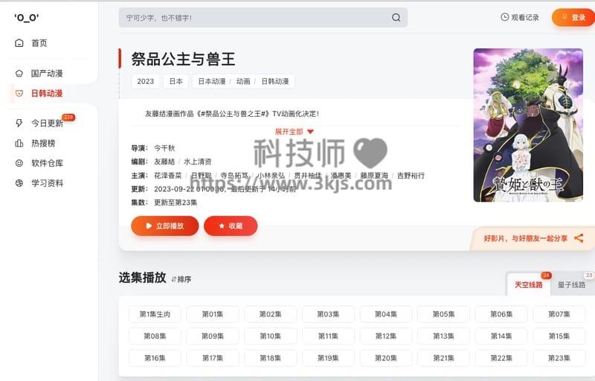The width and height of the screenshot is (595, 381).
Task: Play episode 第01集
Action: pos(213,314)
